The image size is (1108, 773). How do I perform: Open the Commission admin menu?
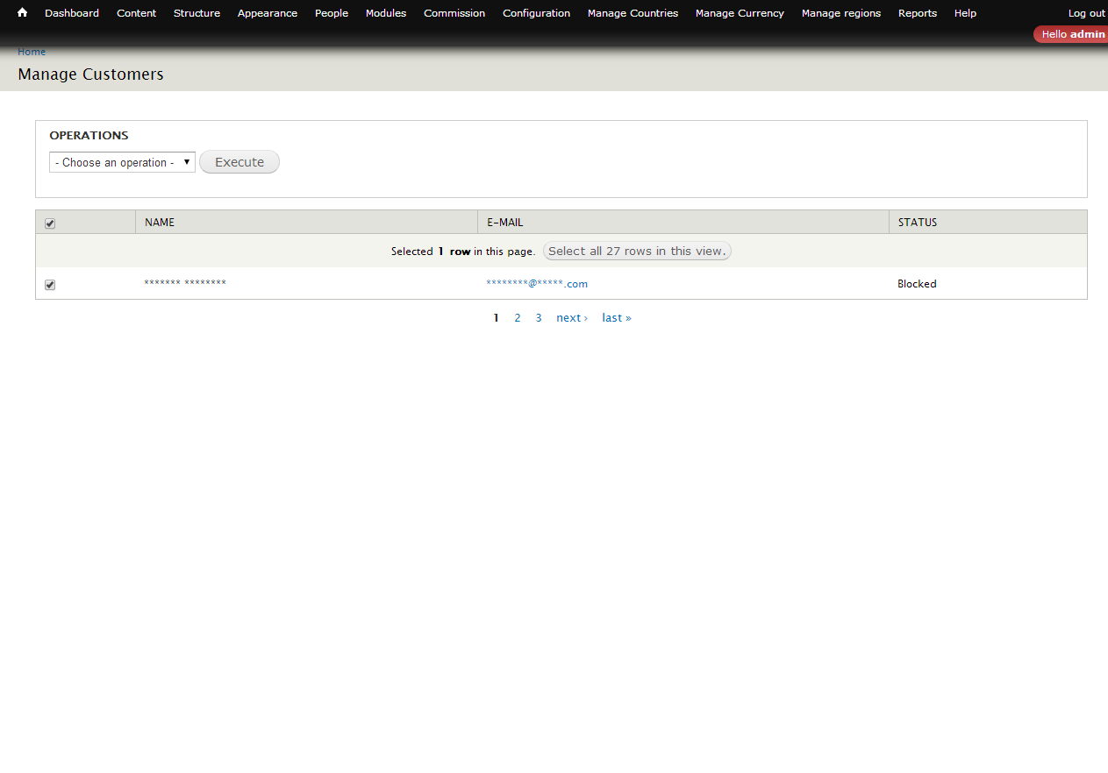tap(454, 13)
